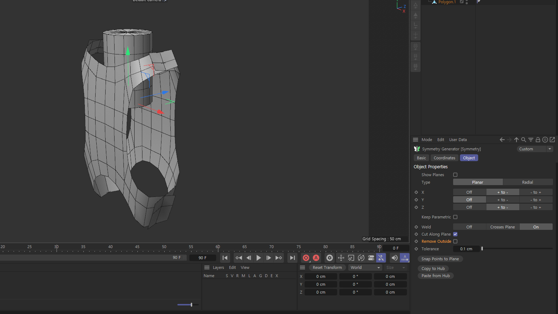
Task: Set Z axis to '- to +'
Action: click(536, 207)
